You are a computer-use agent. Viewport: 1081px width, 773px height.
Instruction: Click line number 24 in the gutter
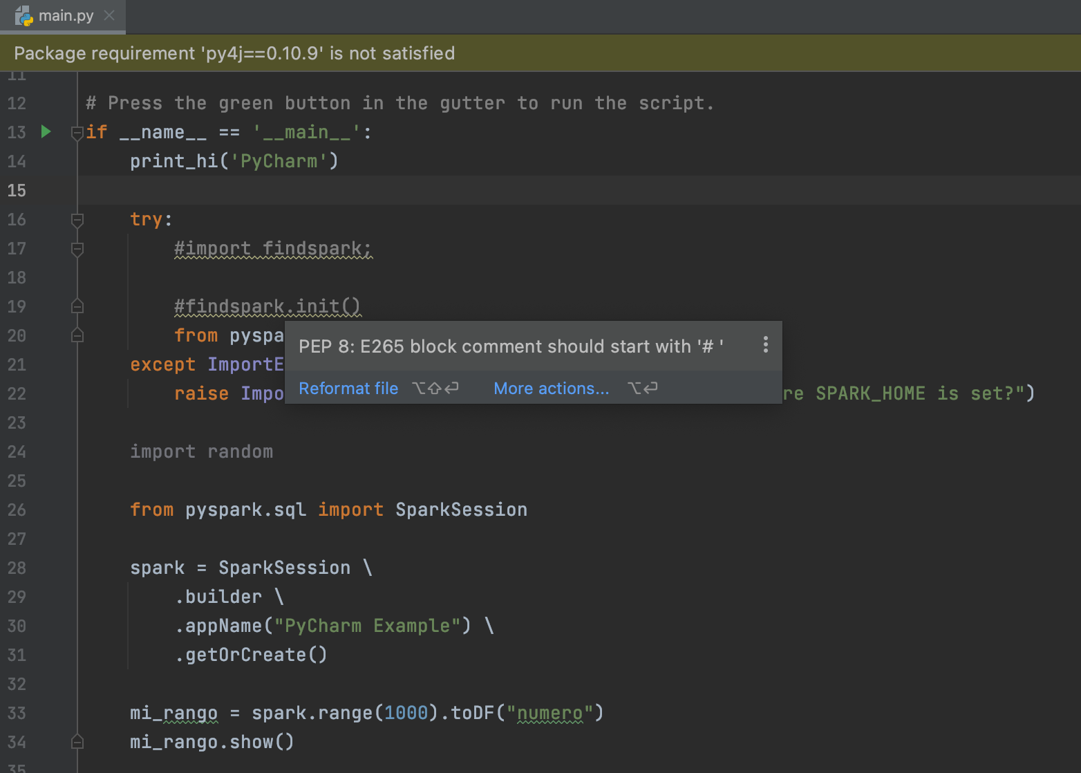[17, 452]
